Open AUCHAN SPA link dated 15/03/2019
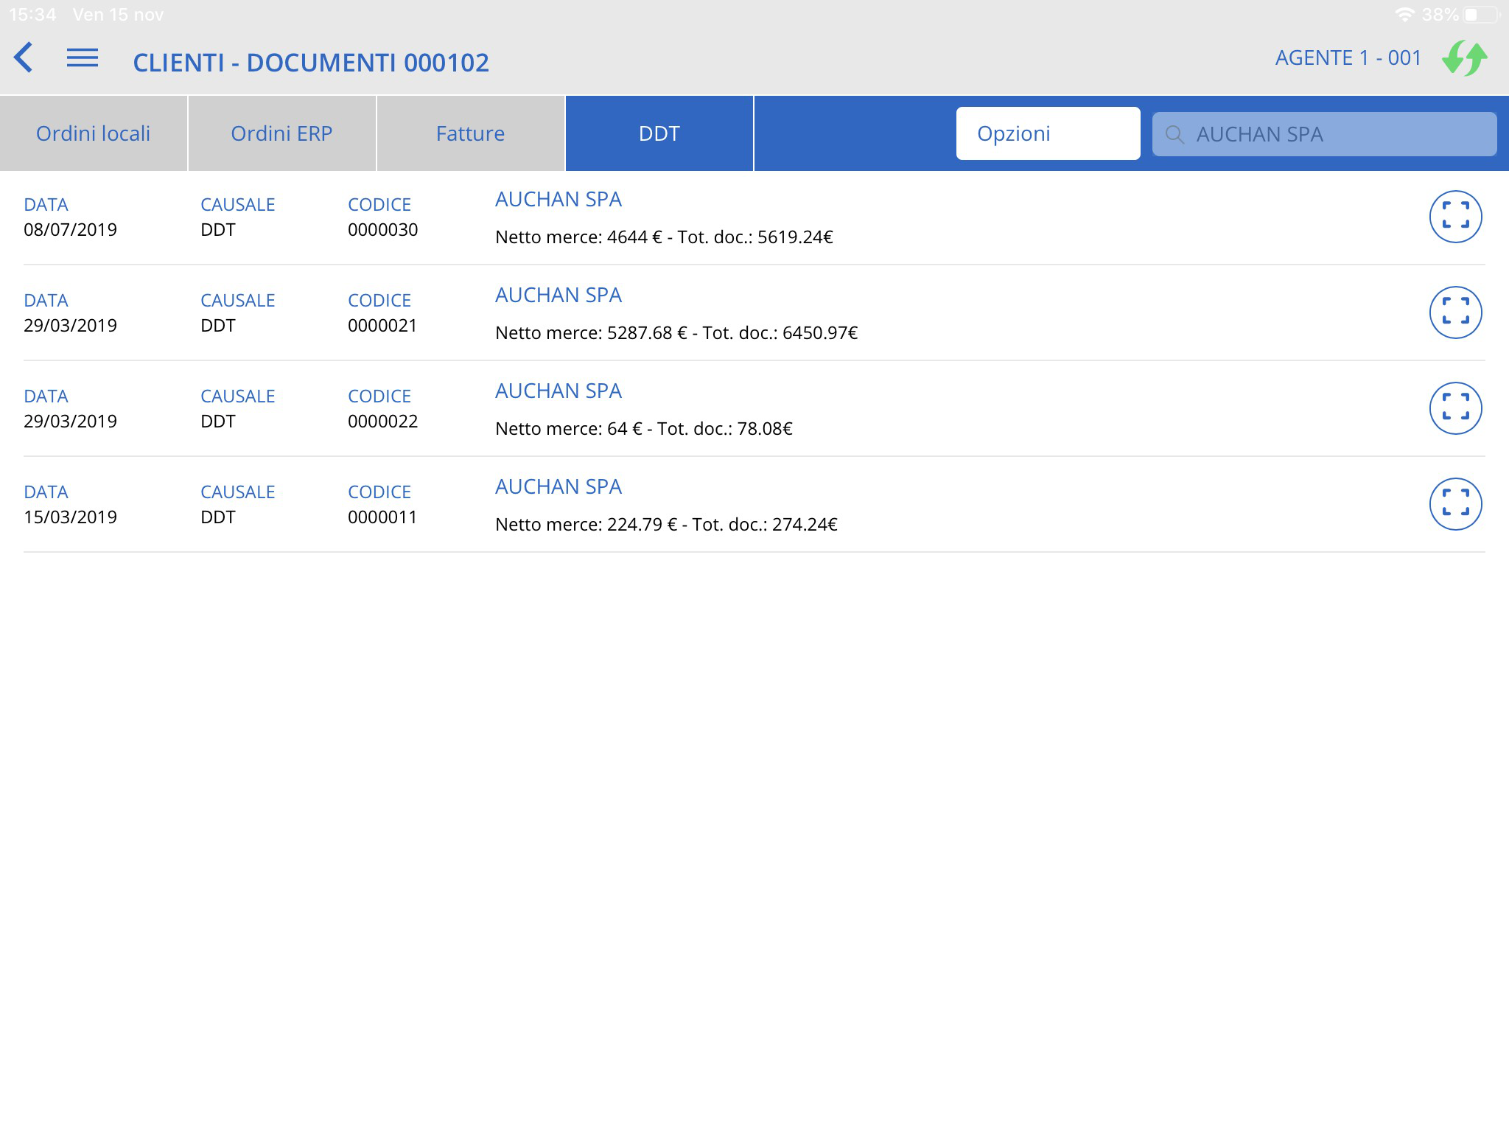1509x1132 pixels. (x=558, y=486)
